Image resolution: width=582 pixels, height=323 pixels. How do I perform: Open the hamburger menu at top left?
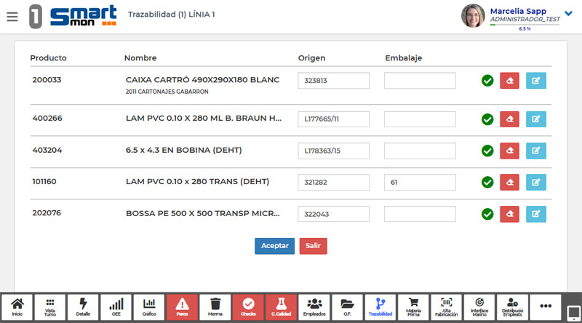click(x=12, y=16)
